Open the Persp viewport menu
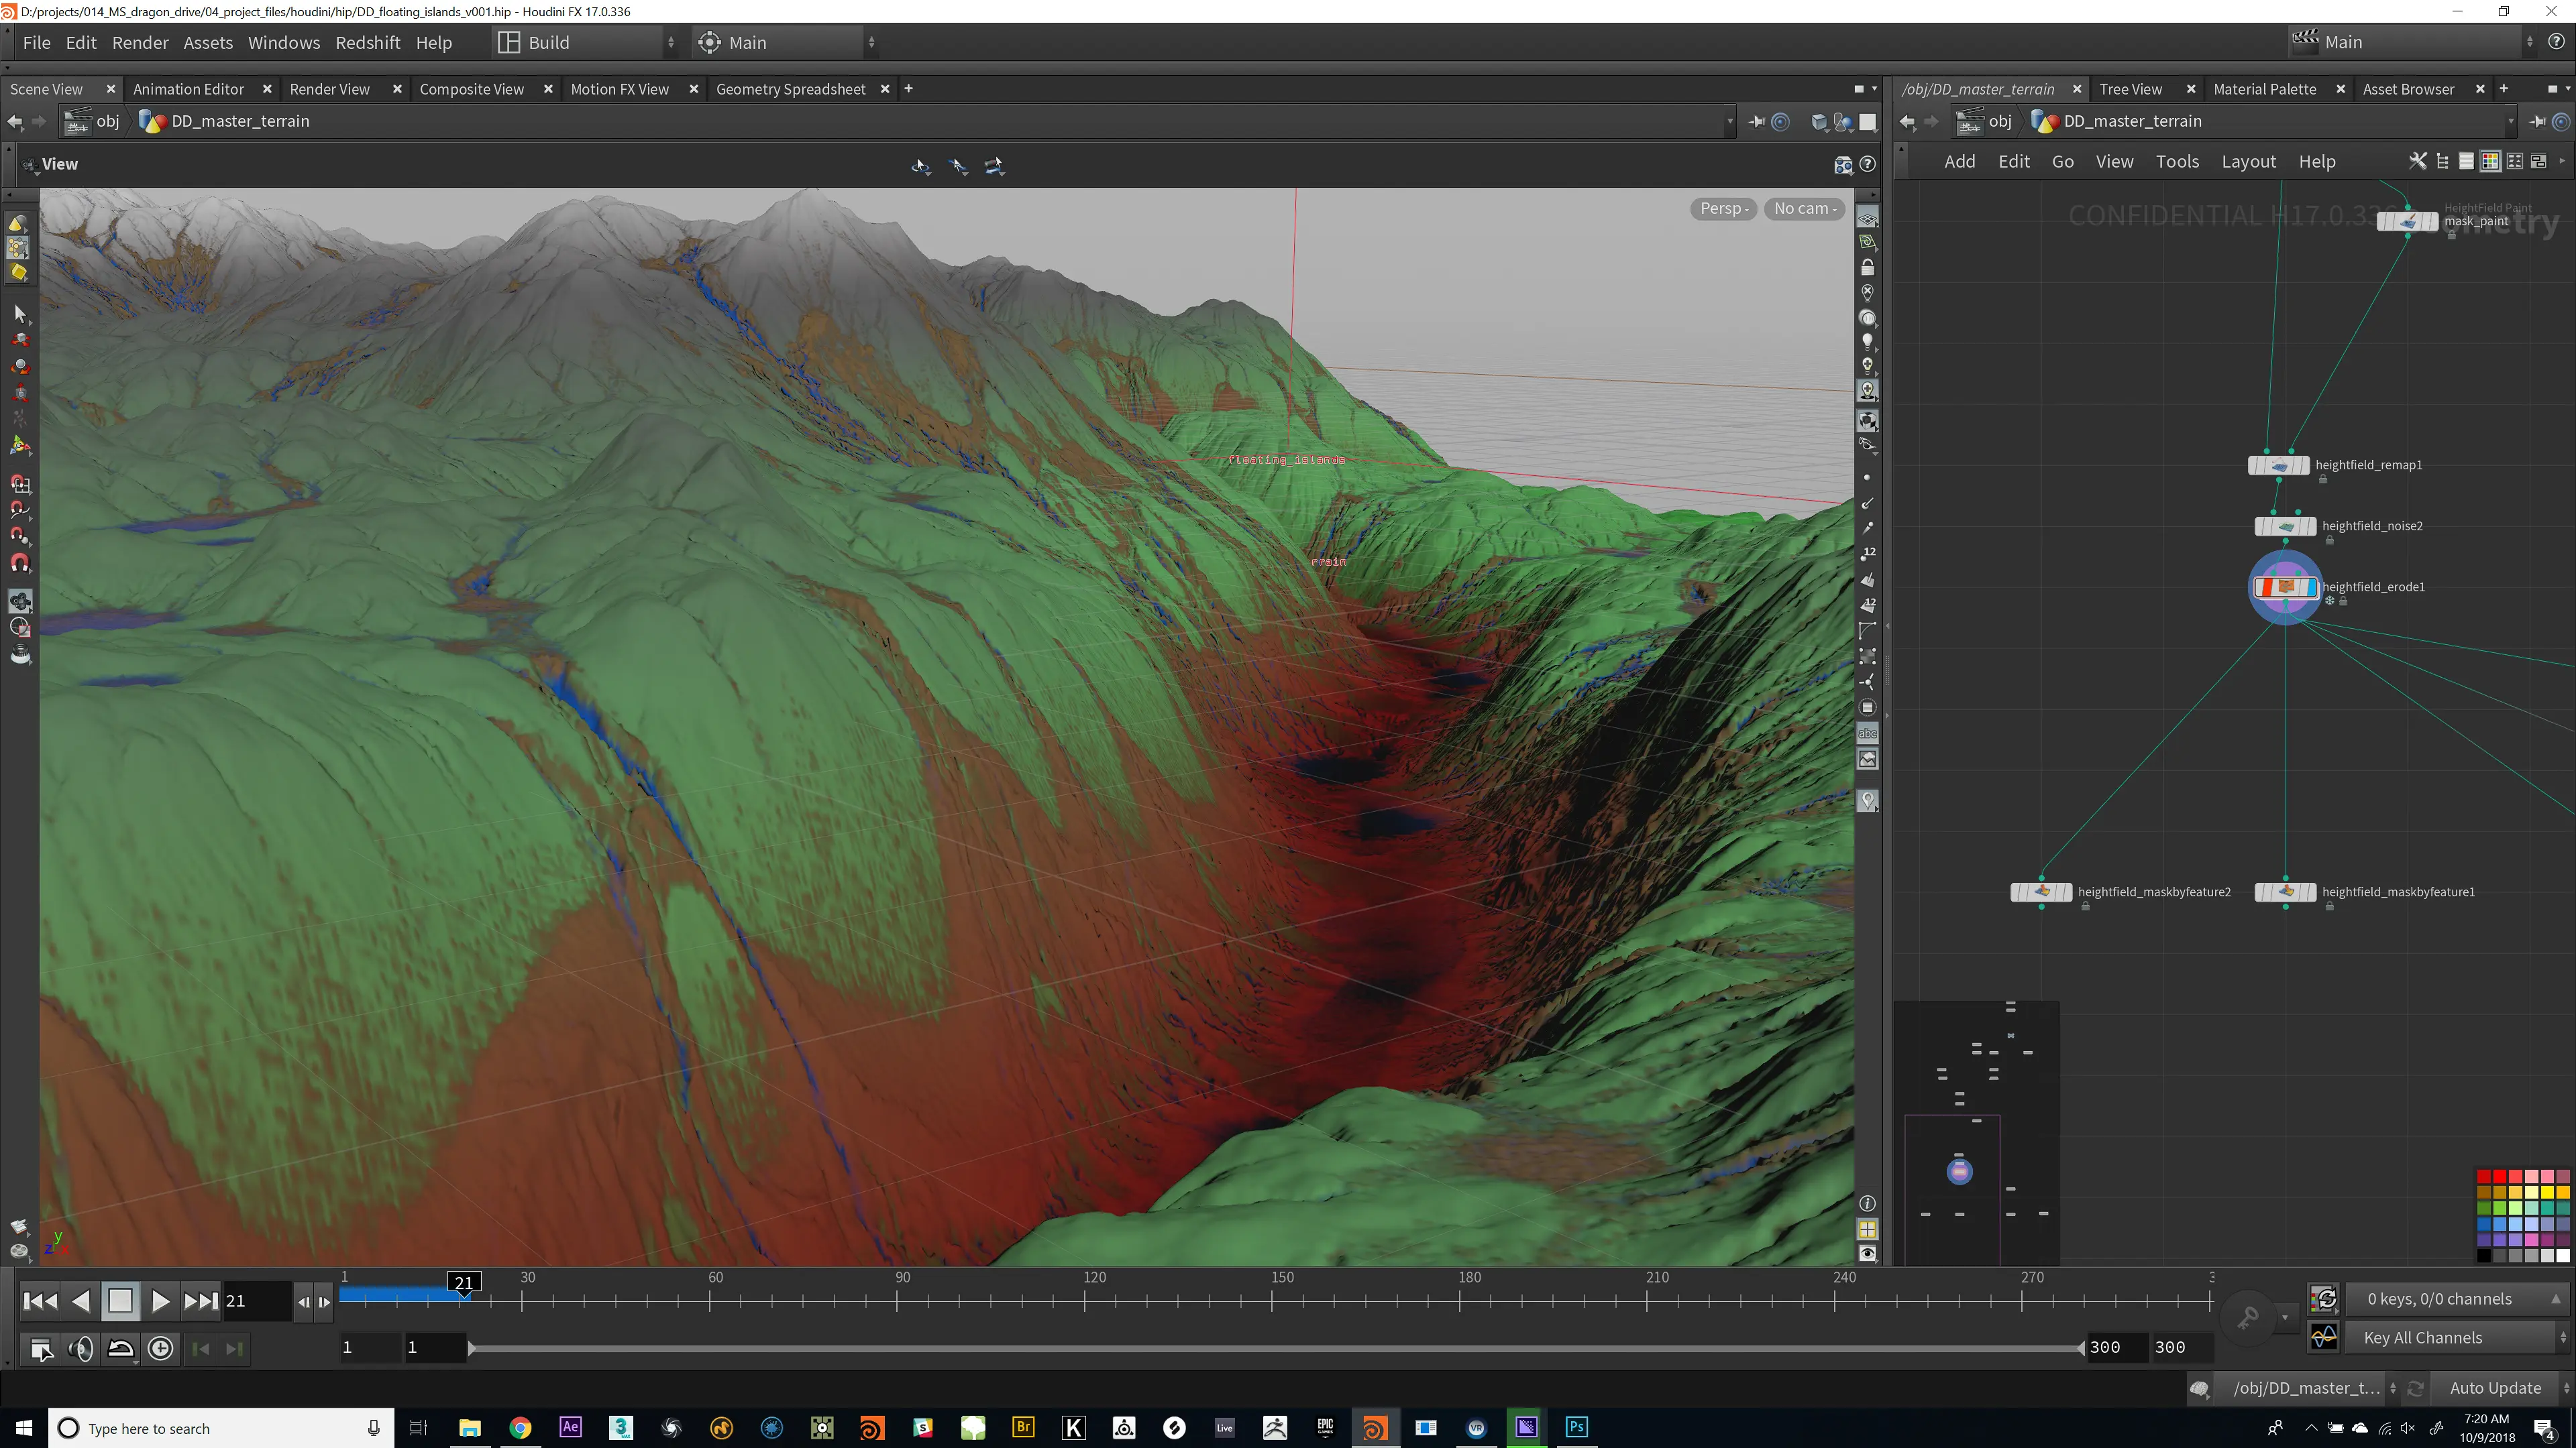Image resolution: width=2576 pixels, height=1448 pixels. [x=1724, y=208]
